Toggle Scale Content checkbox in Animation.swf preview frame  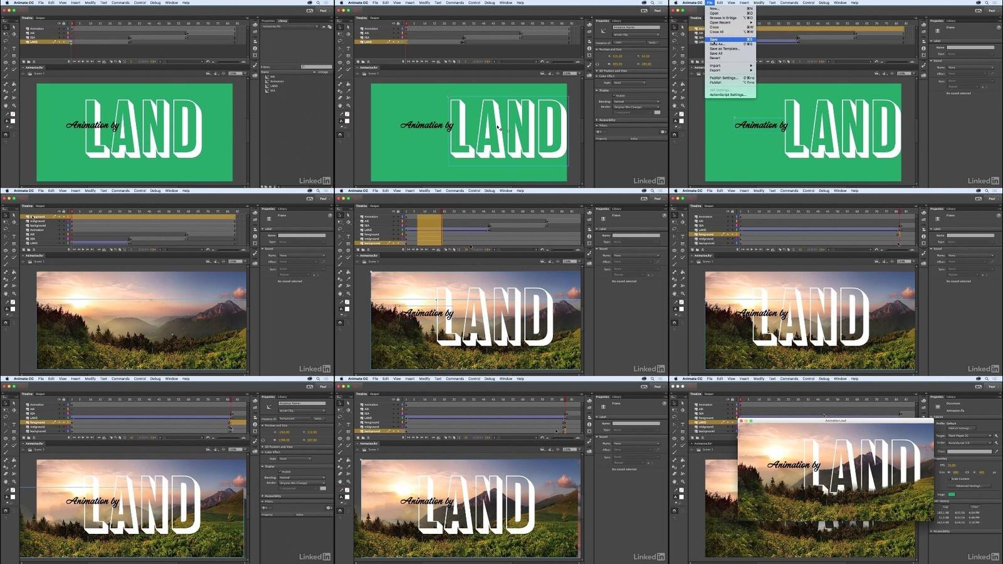point(949,479)
